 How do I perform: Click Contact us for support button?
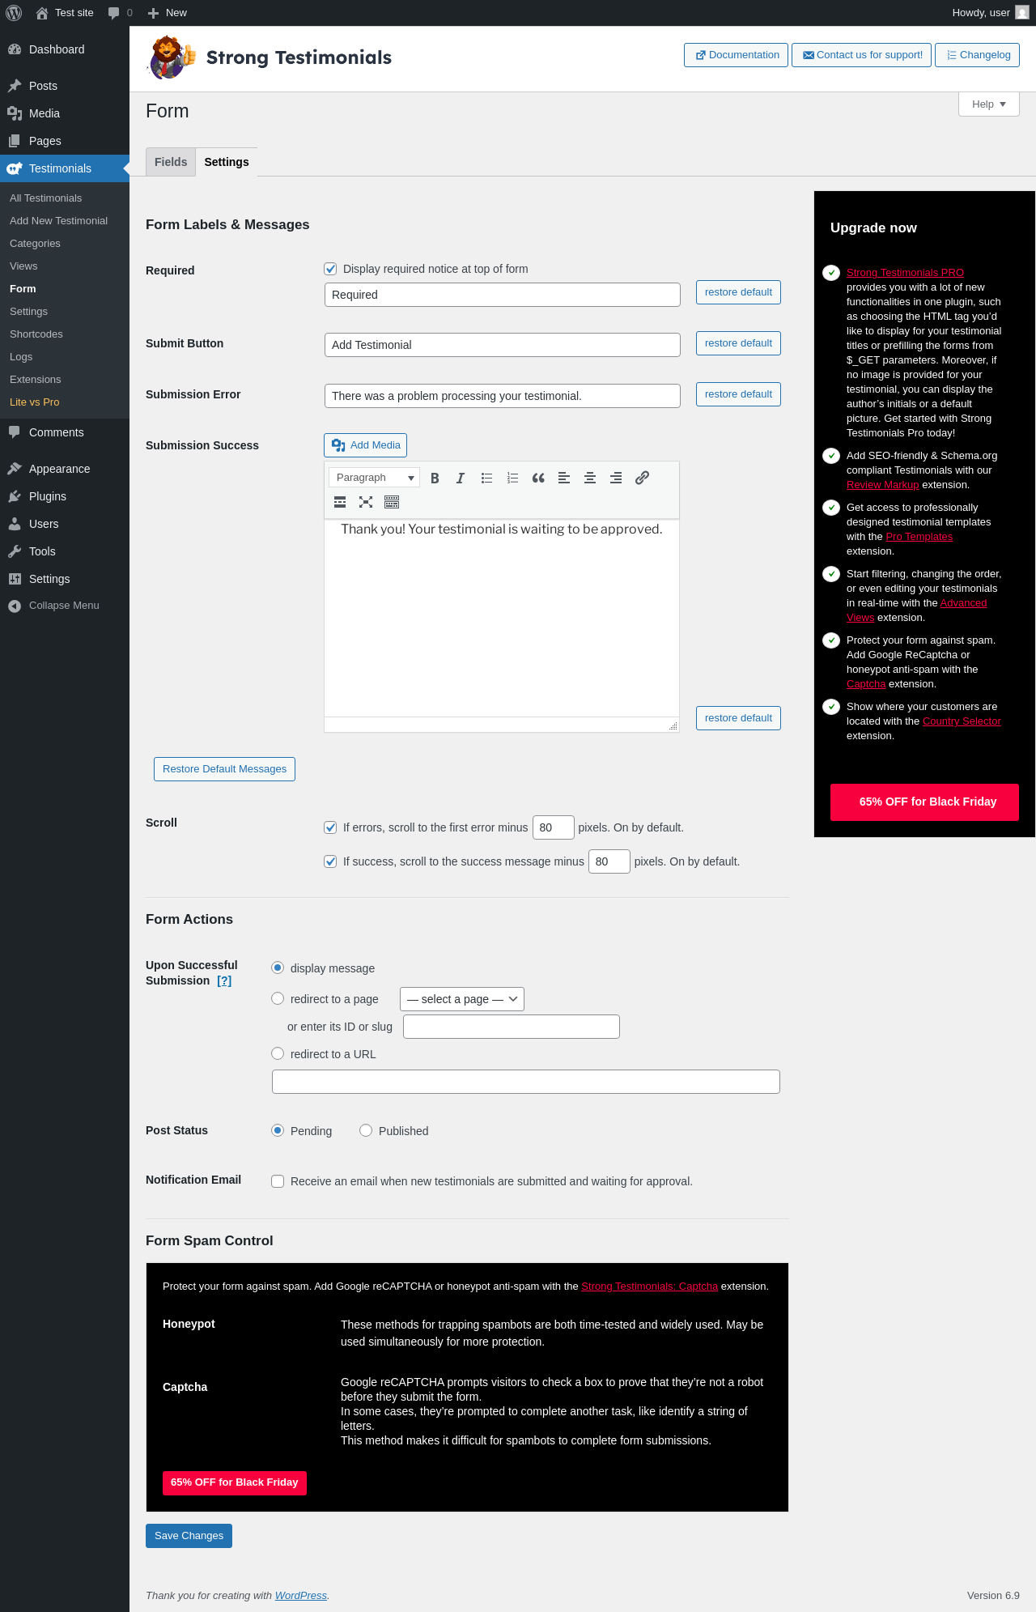pos(861,55)
